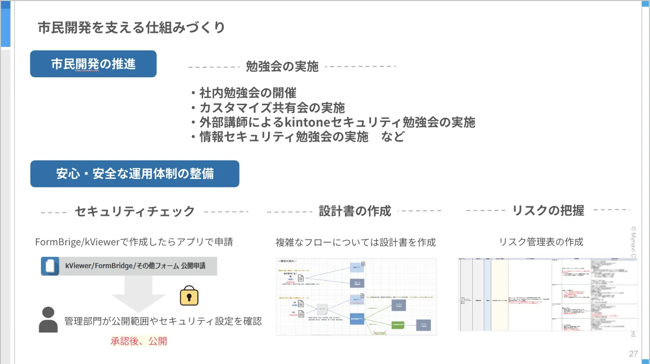Click the large gray downward arrow
Screen dimensions: 650x364
(x=138, y=294)
